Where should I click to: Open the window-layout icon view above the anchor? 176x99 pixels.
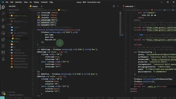point(3,53)
